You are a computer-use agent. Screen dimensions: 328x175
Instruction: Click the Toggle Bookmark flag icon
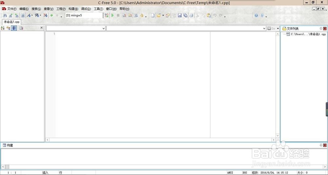click(29, 15)
